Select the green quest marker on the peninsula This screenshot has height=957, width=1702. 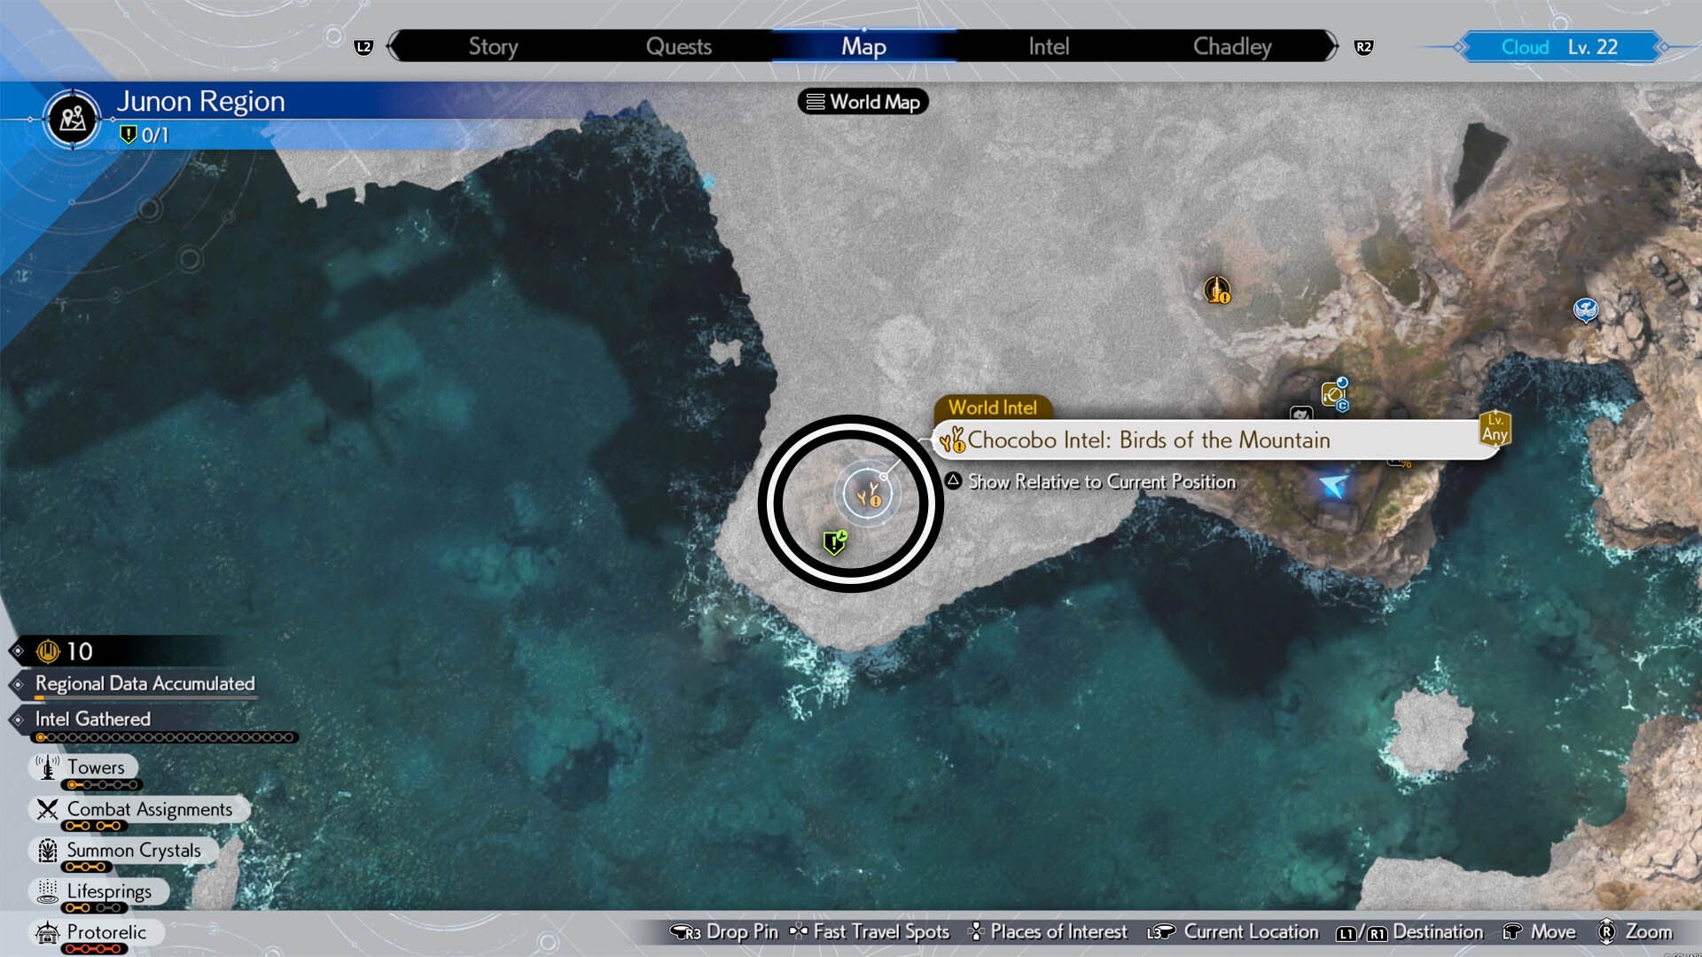coord(834,541)
